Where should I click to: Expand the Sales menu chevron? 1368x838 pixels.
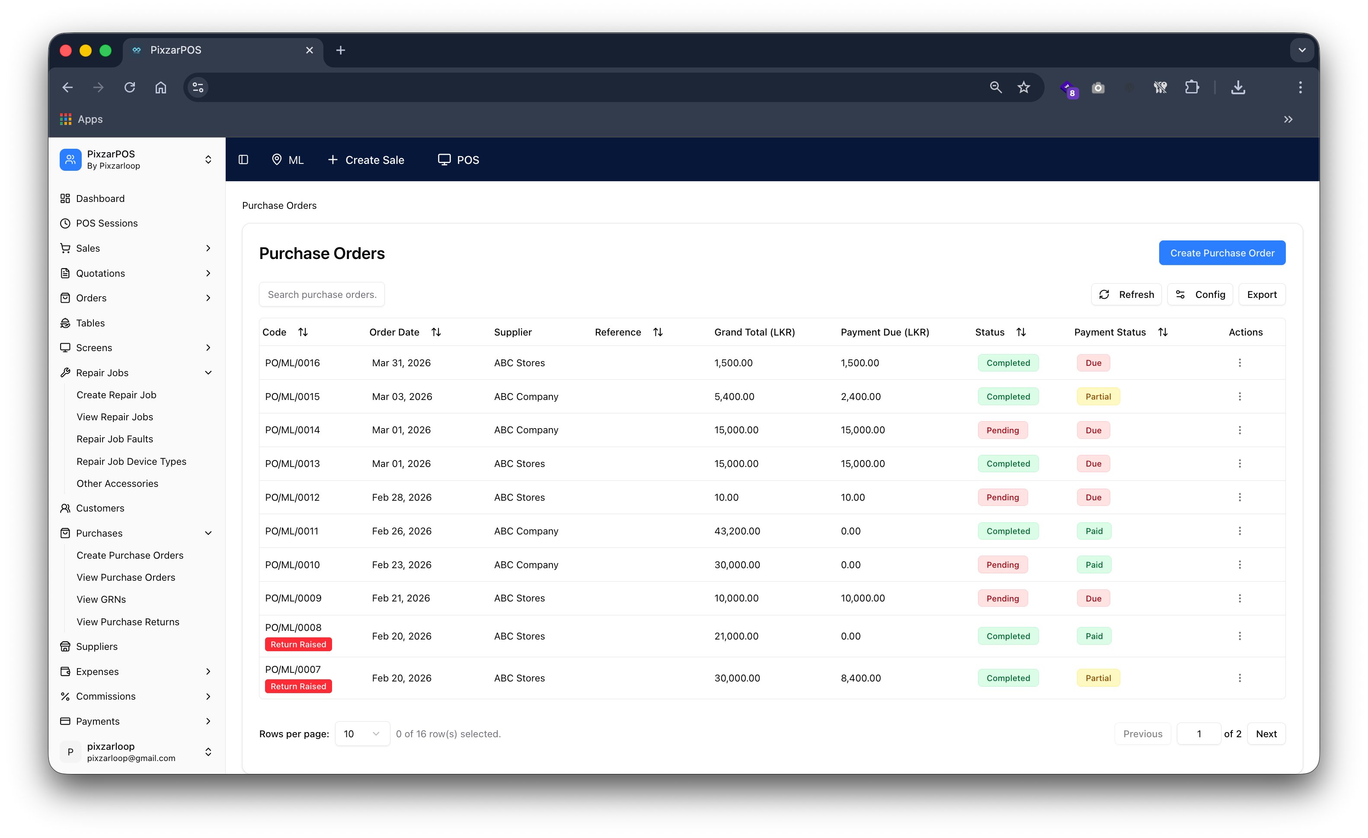(208, 248)
